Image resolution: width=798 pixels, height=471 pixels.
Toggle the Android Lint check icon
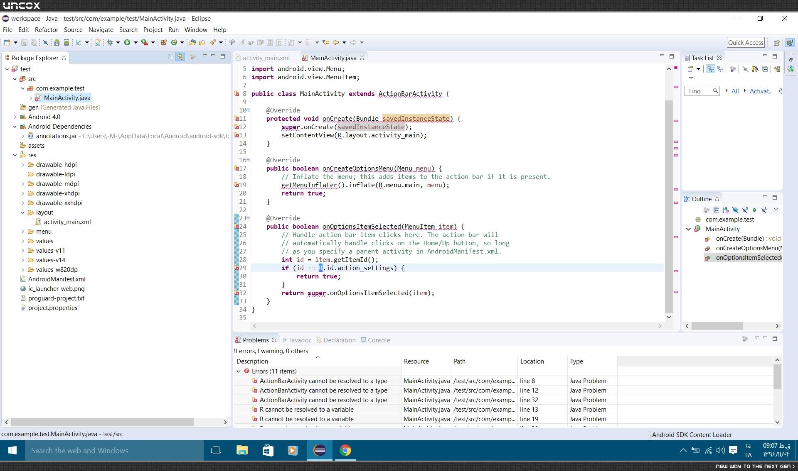[78, 42]
